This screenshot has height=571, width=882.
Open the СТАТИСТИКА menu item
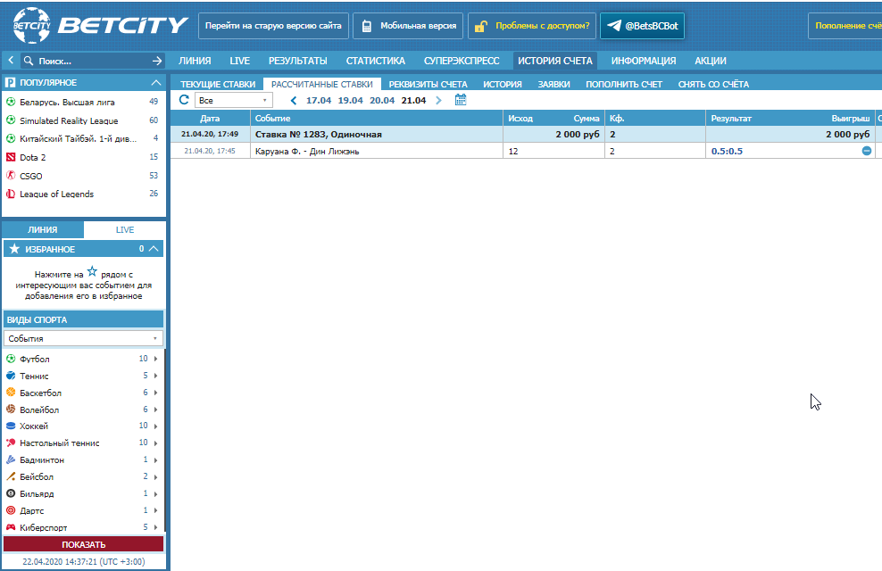[x=375, y=62]
